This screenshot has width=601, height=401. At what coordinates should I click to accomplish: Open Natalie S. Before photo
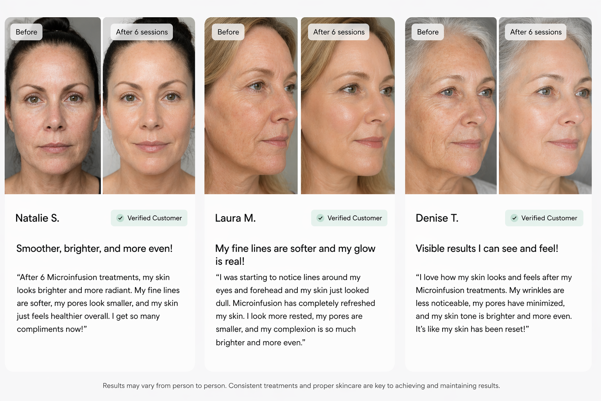coord(53,106)
